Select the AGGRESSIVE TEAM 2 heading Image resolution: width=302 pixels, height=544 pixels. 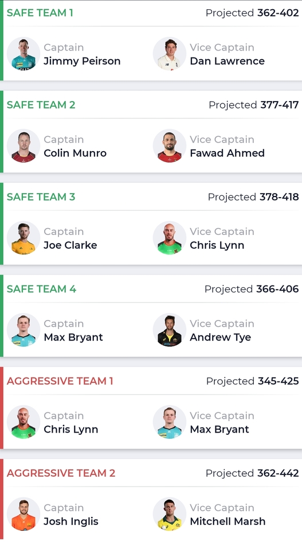(x=61, y=473)
